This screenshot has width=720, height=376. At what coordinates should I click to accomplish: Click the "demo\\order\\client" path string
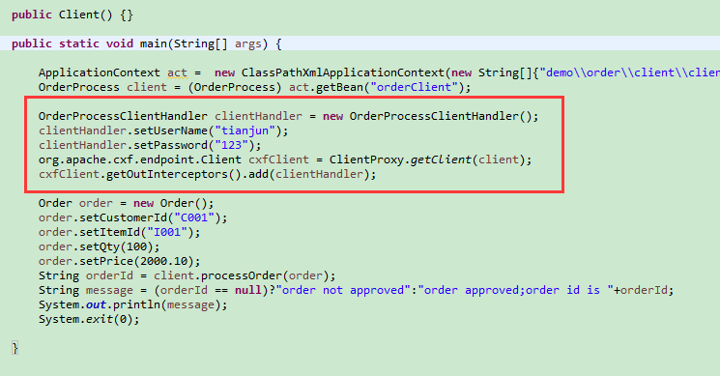(x=629, y=73)
